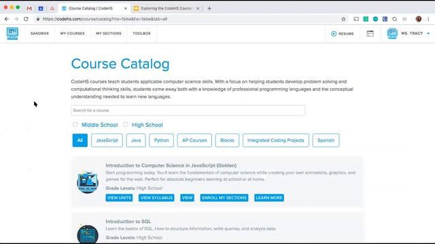
Task: Close the Course Catalog tab
Action: pos(125,9)
